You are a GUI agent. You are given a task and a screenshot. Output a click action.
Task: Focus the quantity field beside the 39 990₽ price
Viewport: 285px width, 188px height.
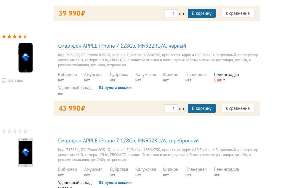pos(171,14)
